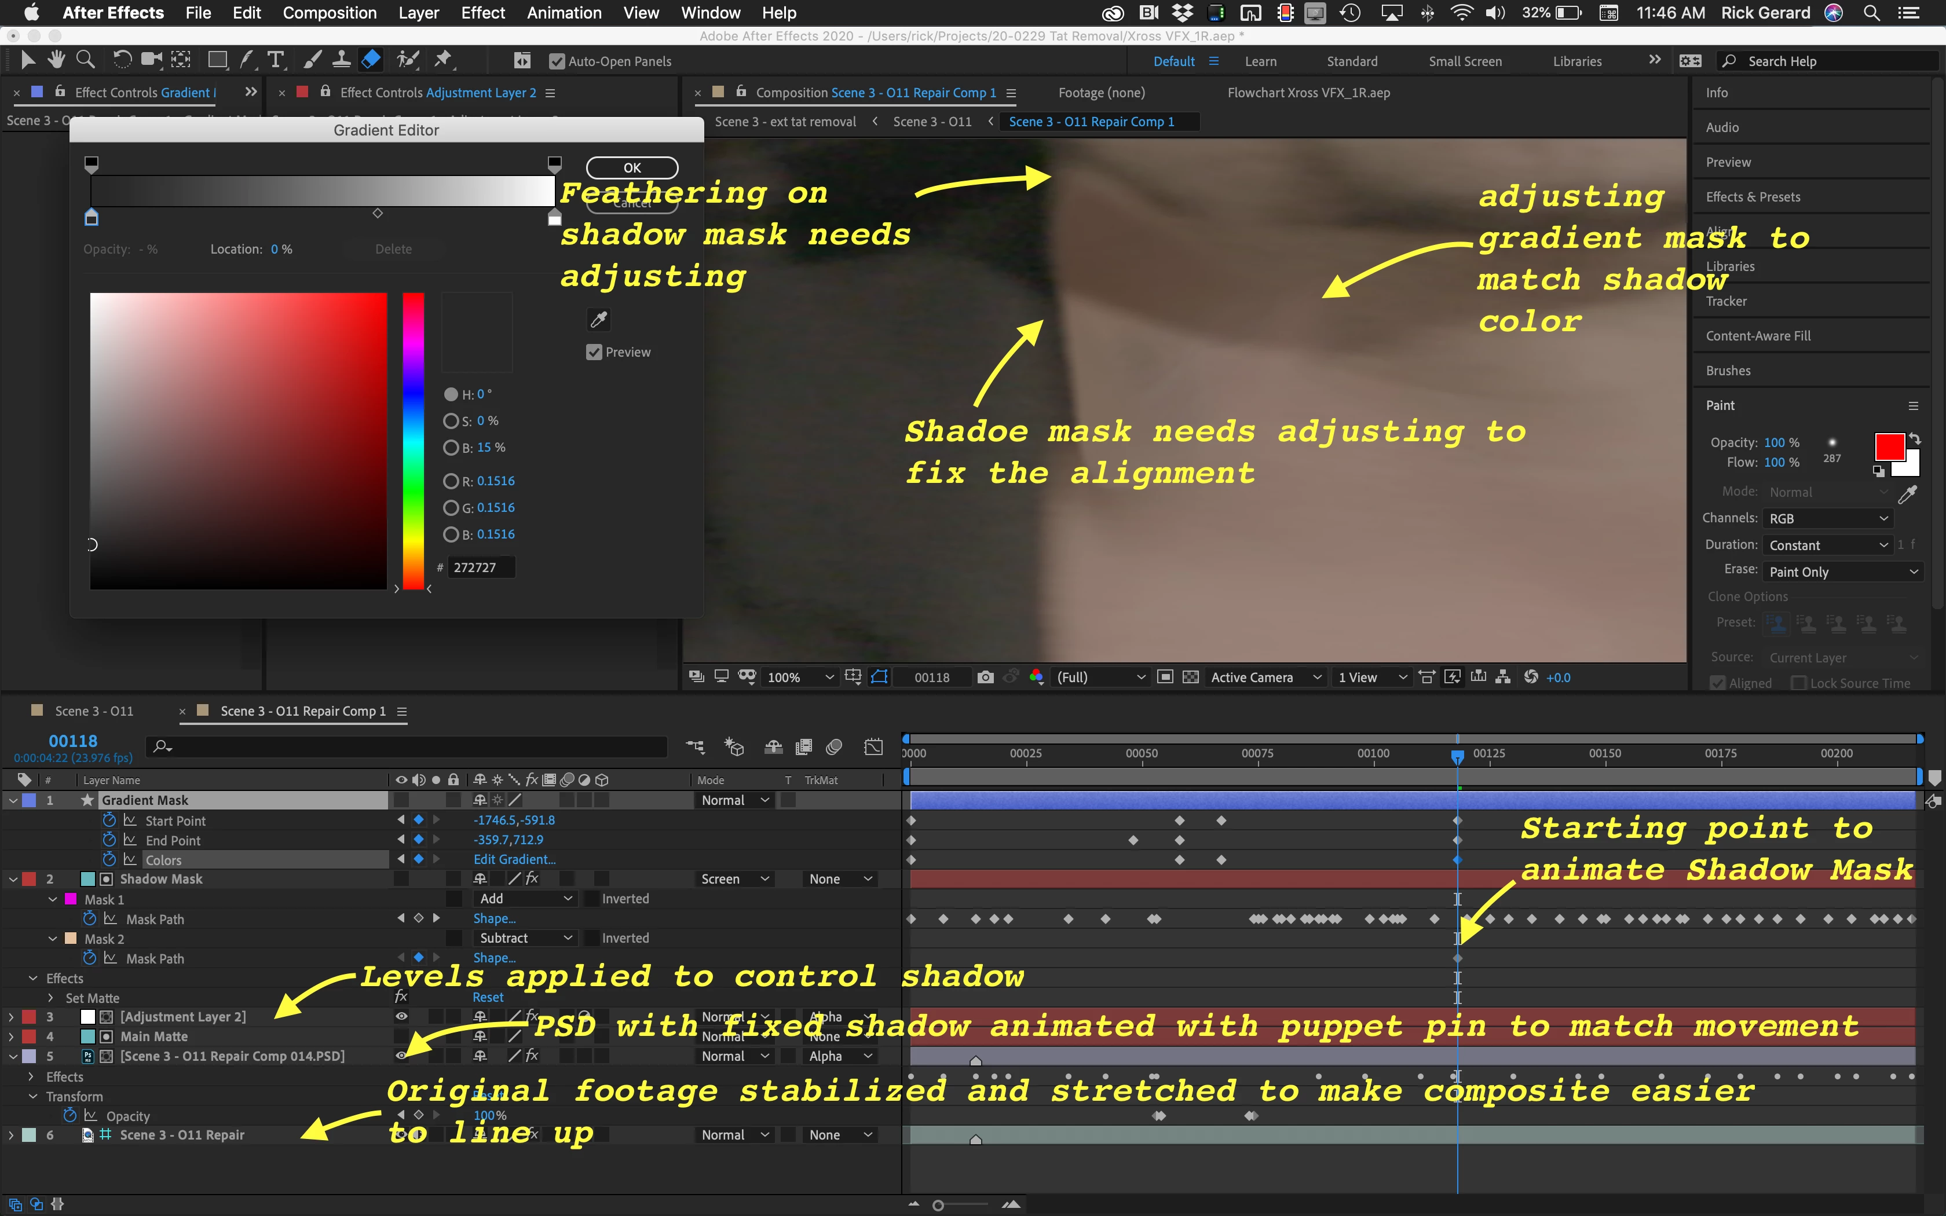Collapse the Gradient Mask layer

click(x=13, y=800)
